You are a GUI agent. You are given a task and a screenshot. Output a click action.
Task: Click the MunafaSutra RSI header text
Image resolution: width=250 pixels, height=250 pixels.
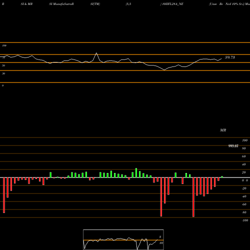61,4
